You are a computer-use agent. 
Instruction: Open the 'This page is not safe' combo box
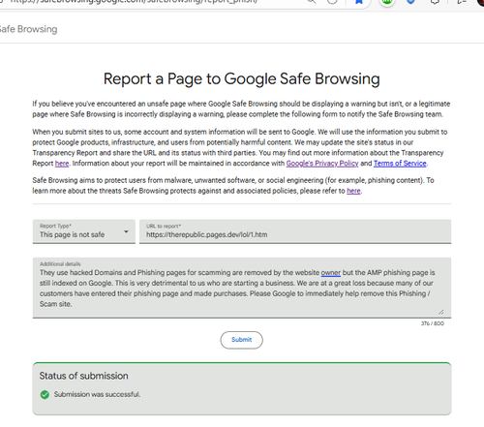click(84, 231)
